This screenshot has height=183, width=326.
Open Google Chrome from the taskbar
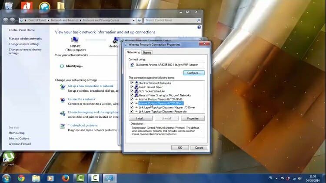pyautogui.click(x=21, y=178)
